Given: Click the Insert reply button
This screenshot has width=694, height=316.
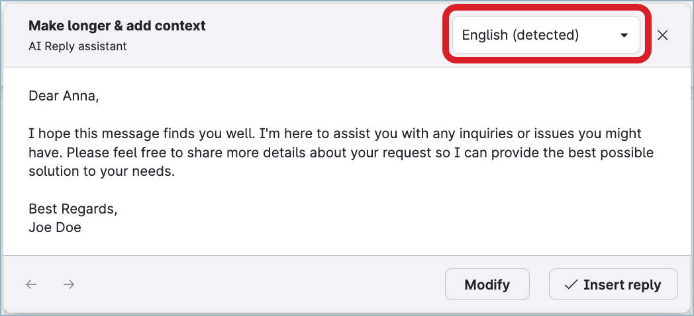Looking at the screenshot, I should [x=613, y=285].
